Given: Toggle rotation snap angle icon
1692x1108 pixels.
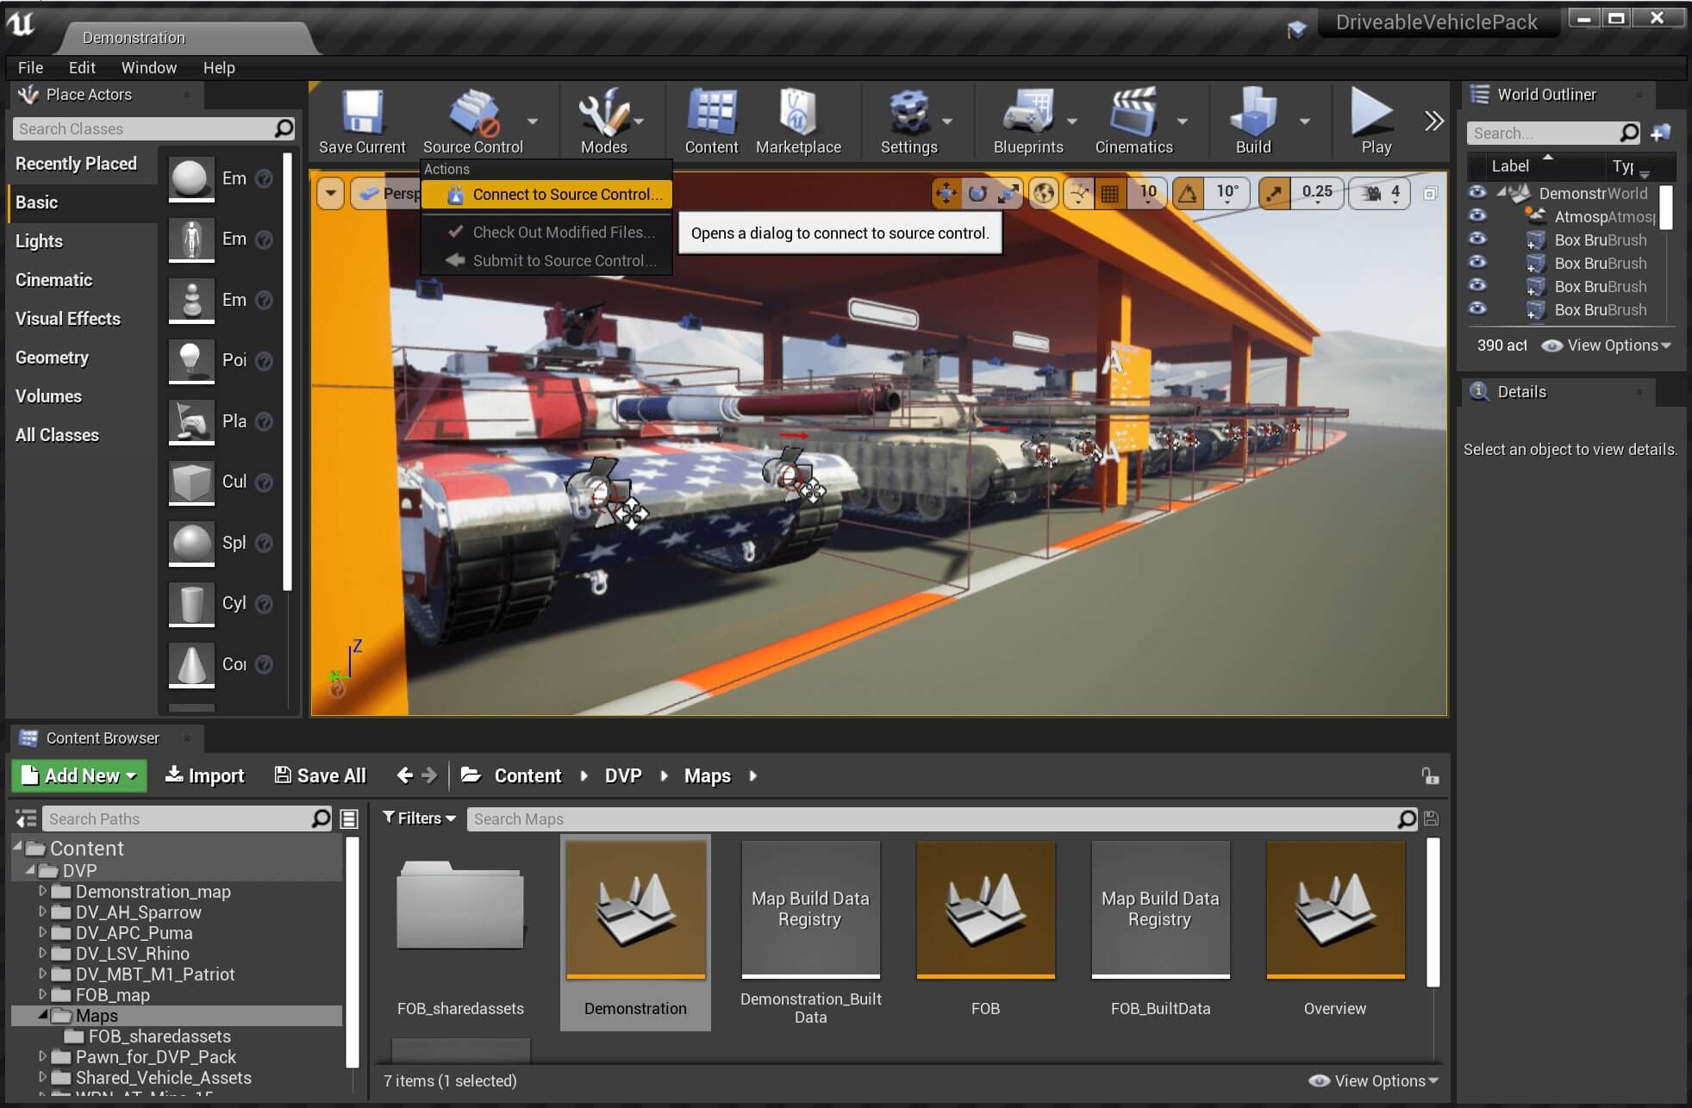Looking at the screenshot, I should coord(1188,193).
